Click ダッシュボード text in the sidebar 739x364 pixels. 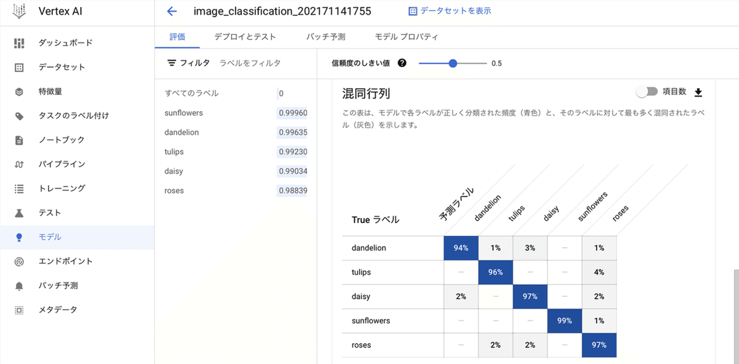click(66, 42)
